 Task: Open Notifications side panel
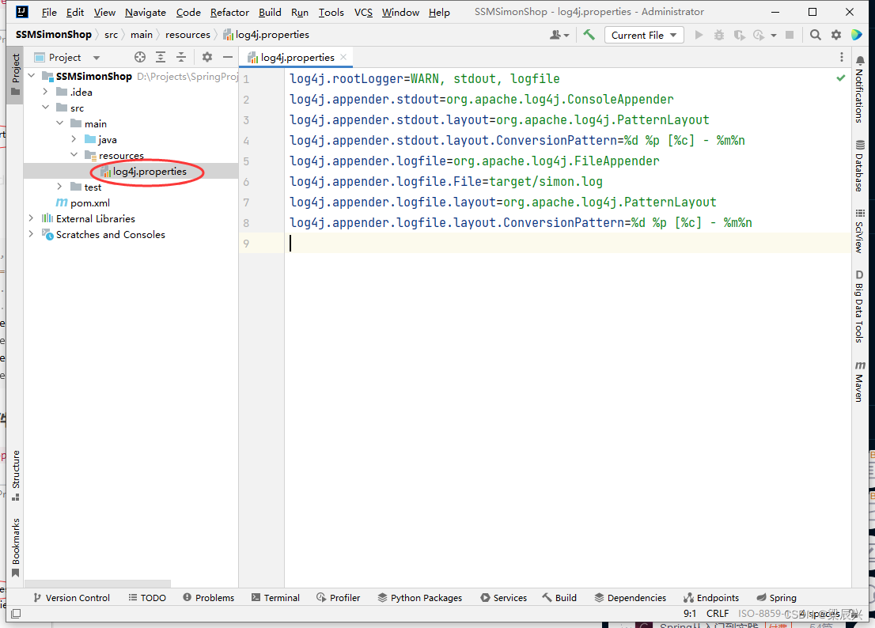860,88
